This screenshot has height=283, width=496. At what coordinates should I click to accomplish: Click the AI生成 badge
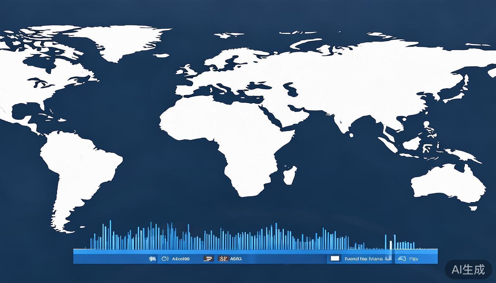(468, 270)
